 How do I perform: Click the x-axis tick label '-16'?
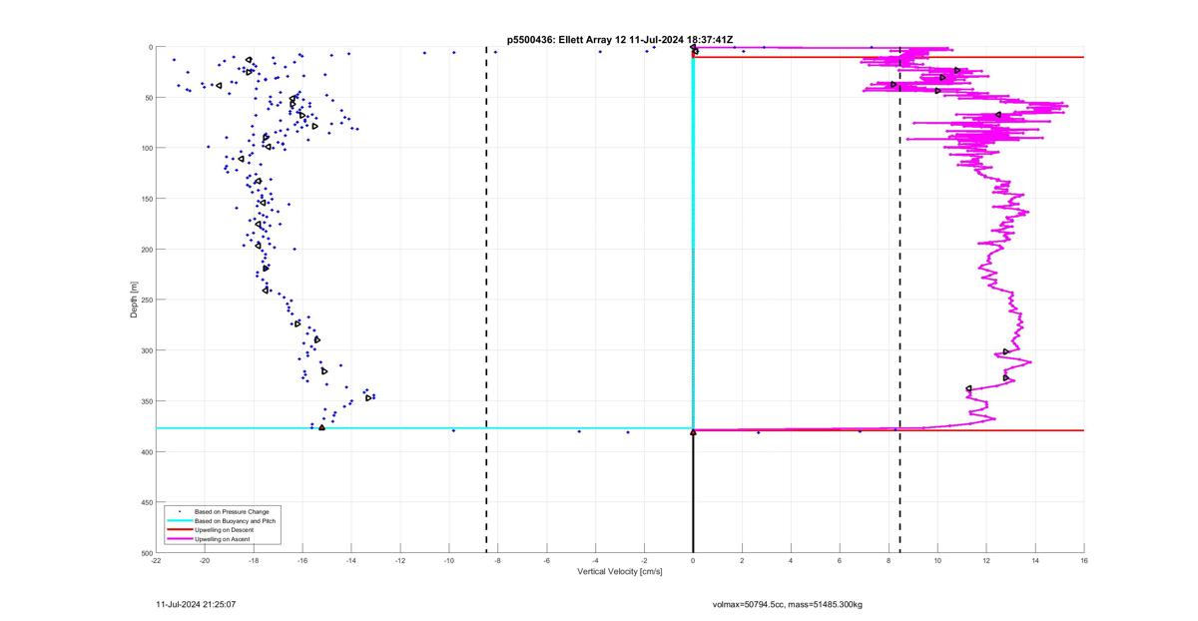point(302,560)
